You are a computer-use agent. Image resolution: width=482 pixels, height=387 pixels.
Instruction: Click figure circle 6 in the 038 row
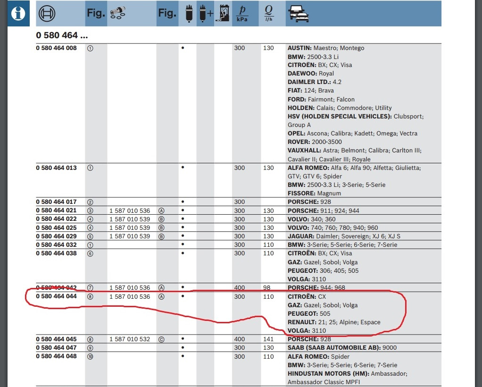pyautogui.click(x=90, y=253)
